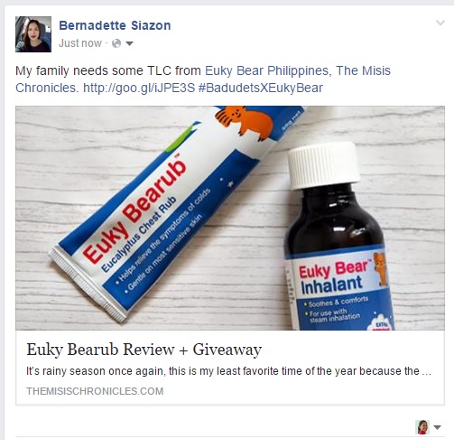Open Bernadette Siazon's profile picture
Viewport: 454px width, 448px height.
click(33, 34)
